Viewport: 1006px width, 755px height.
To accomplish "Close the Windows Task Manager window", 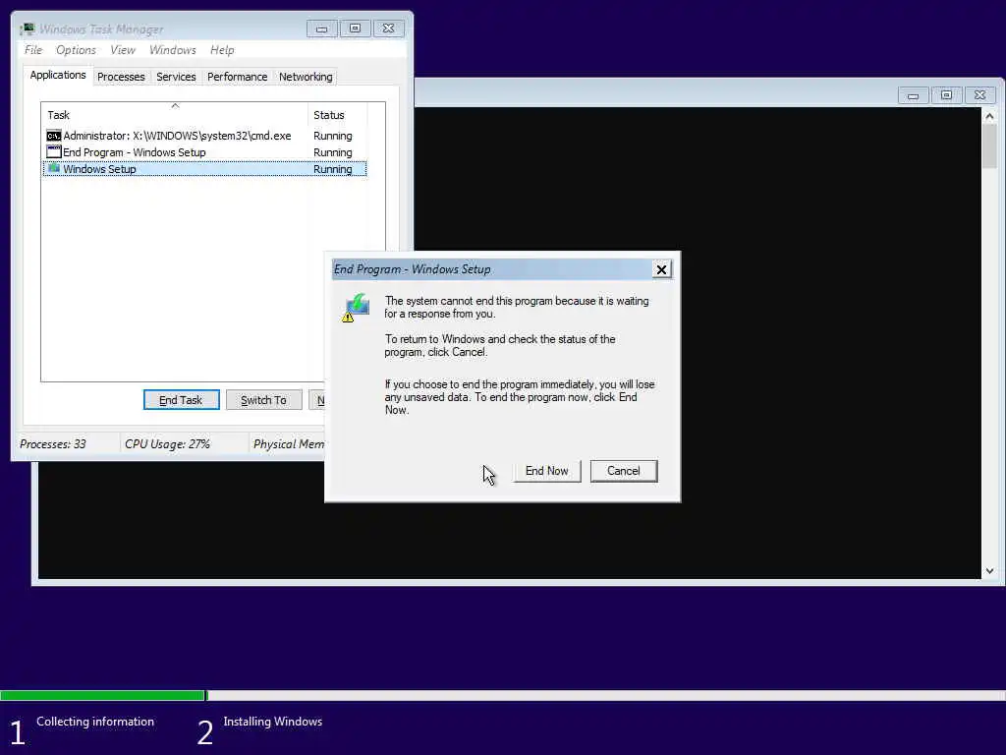I will click(388, 29).
